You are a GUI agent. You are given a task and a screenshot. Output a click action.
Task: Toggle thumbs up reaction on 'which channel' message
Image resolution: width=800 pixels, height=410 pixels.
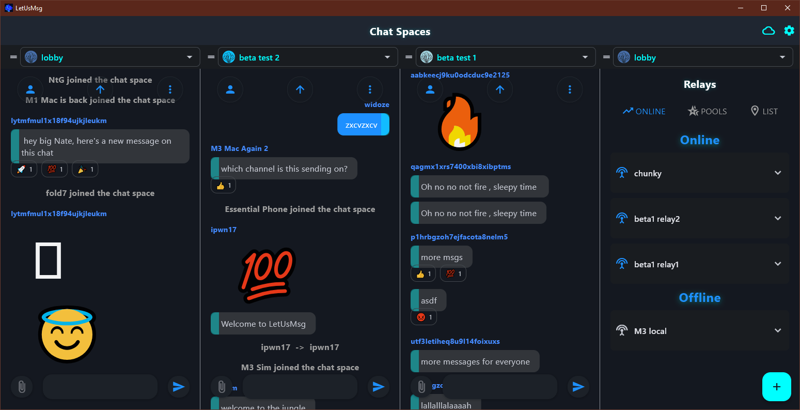click(x=223, y=186)
